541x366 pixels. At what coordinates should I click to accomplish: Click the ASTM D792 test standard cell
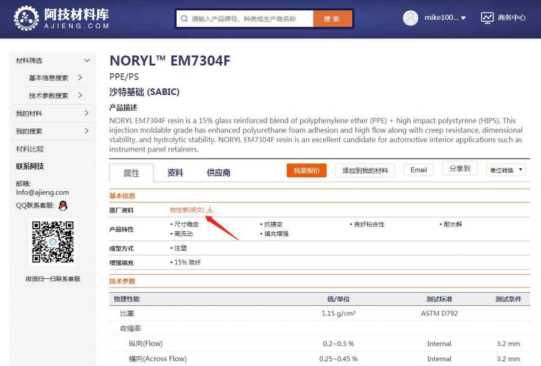pos(439,313)
